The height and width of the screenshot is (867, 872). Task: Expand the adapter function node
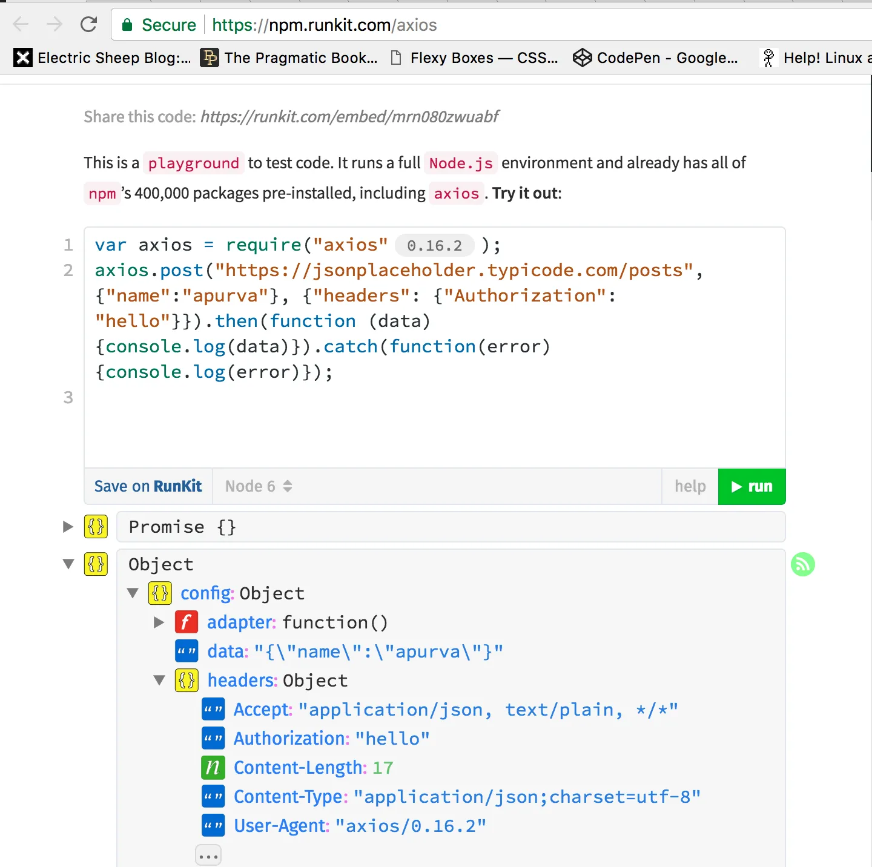159,622
